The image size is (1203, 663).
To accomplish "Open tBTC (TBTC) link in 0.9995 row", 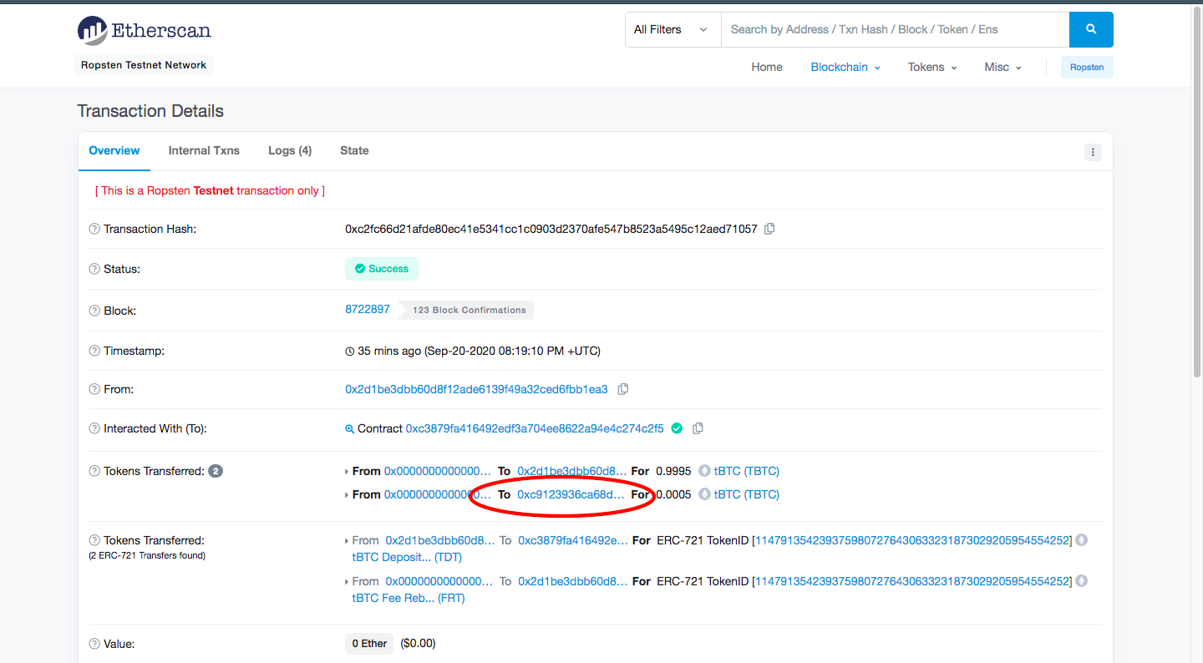I will (747, 471).
